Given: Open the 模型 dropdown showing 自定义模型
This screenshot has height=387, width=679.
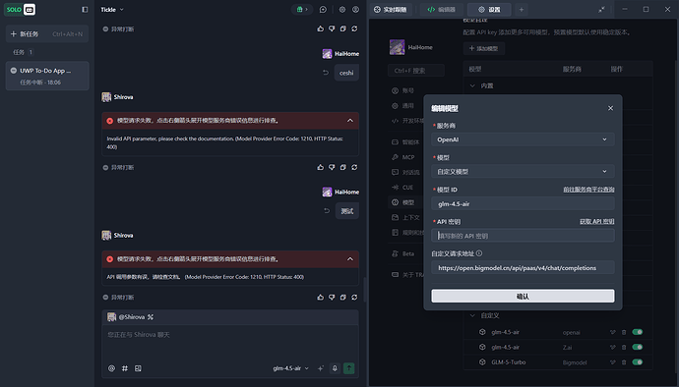Looking at the screenshot, I should click(523, 172).
